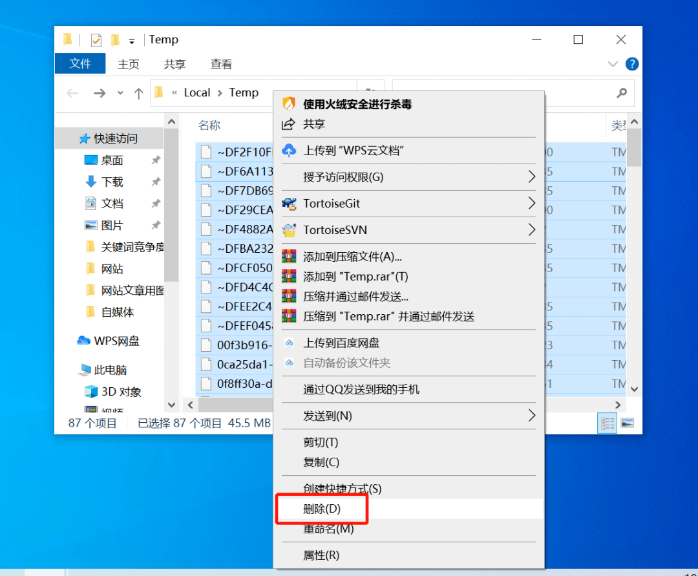Screen dimensions: 698x576
Task: Go up one folder level arrow
Action: pos(138,93)
